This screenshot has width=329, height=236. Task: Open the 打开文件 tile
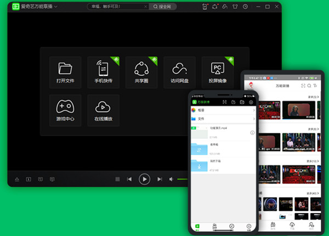(65, 72)
